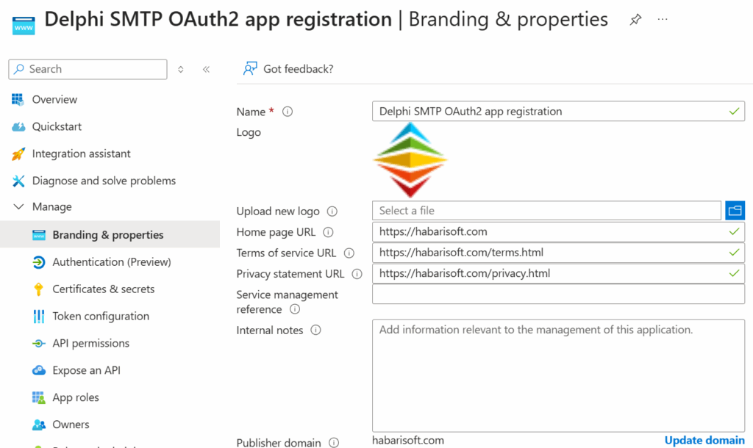The width and height of the screenshot is (753, 448).
Task: Click the Privacy statement URL field
Action: point(559,273)
